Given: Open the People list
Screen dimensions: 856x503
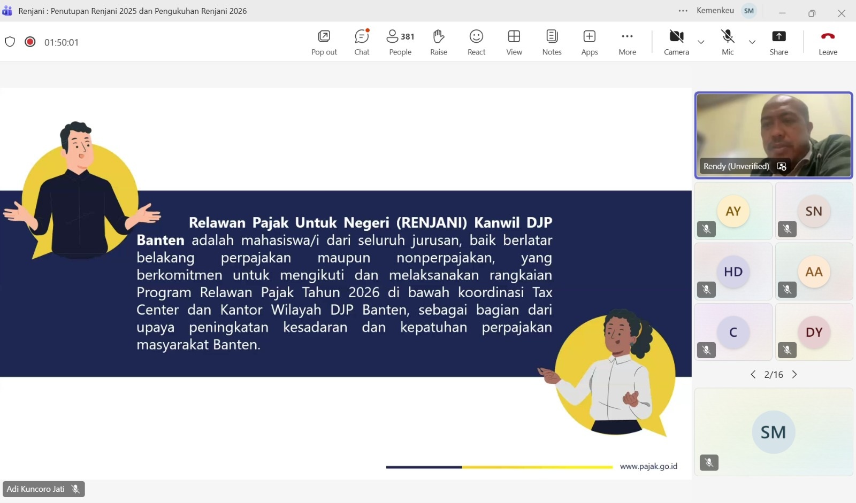Looking at the screenshot, I should point(400,42).
